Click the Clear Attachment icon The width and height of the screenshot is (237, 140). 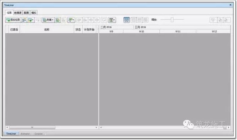click(63, 20)
